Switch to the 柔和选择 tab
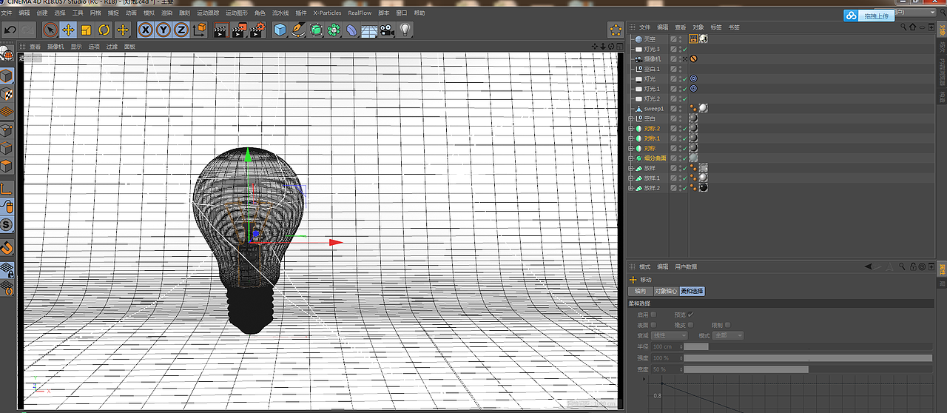The image size is (947, 413). click(692, 292)
